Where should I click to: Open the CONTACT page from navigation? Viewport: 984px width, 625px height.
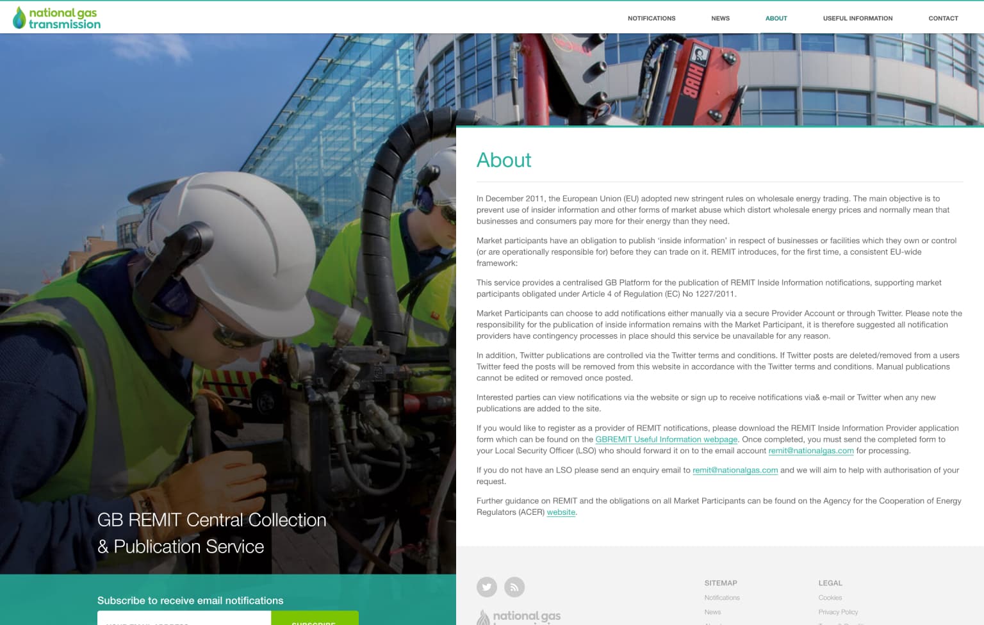tap(943, 19)
